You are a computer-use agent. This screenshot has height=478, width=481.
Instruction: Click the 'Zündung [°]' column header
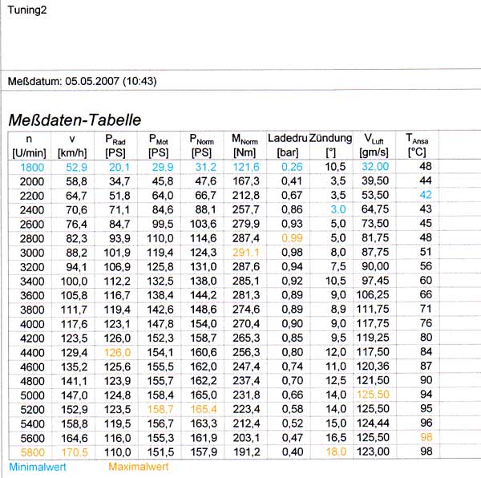click(x=330, y=145)
